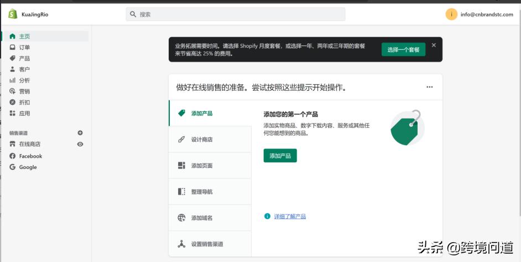The height and width of the screenshot is (262, 521).
Task: Open the 客户 person icon
Action: pyautogui.click(x=12, y=69)
